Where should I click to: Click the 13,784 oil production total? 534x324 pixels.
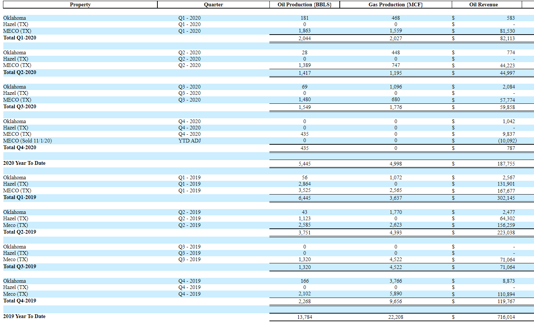304,317
